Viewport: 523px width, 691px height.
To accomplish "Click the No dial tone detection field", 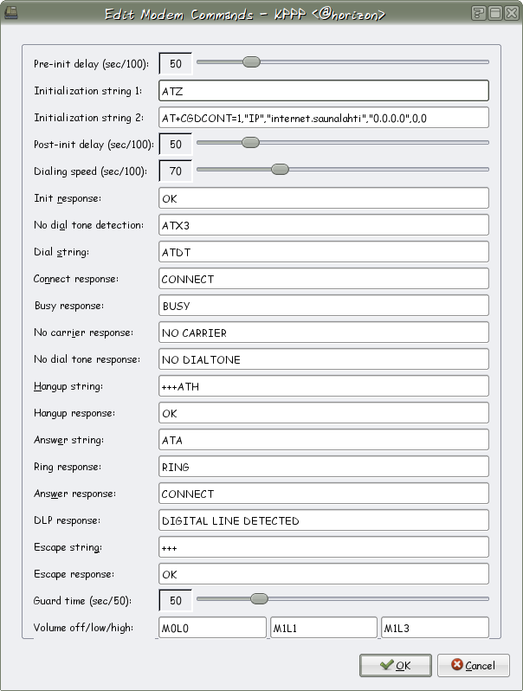I will [x=324, y=225].
